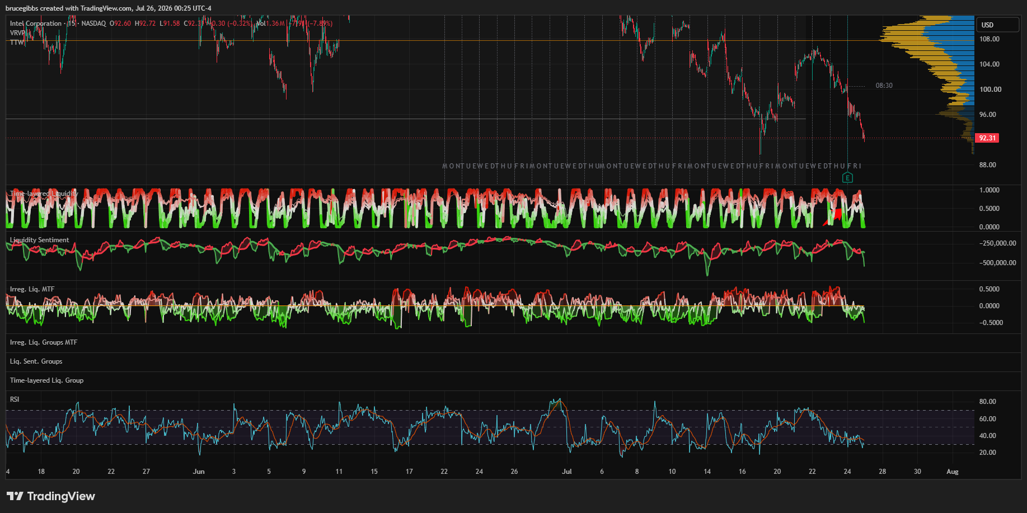
Task: Click the brucegibbs TradingView.com header text
Action: pos(109,8)
